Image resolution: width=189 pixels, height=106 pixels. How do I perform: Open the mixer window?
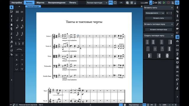point(132,3)
